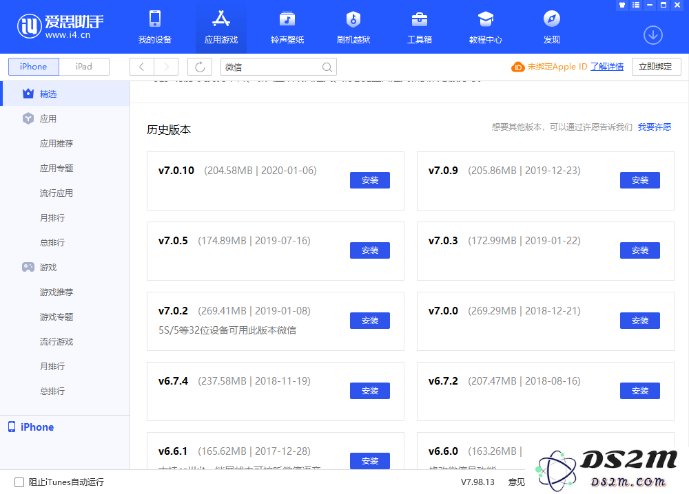
Task: Click the search magnifier icon
Action: pos(327,67)
